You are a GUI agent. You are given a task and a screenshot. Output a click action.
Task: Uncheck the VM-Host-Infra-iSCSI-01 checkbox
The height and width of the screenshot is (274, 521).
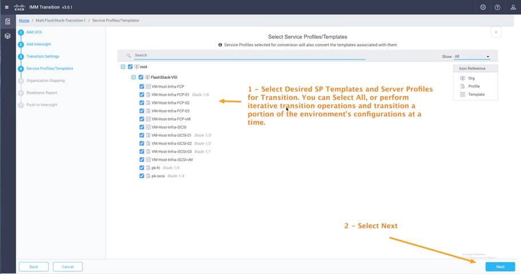pyautogui.click(x=142, y=135)
